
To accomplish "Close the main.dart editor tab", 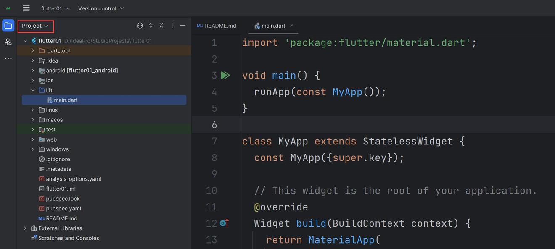I will click(x=292, y=26).
